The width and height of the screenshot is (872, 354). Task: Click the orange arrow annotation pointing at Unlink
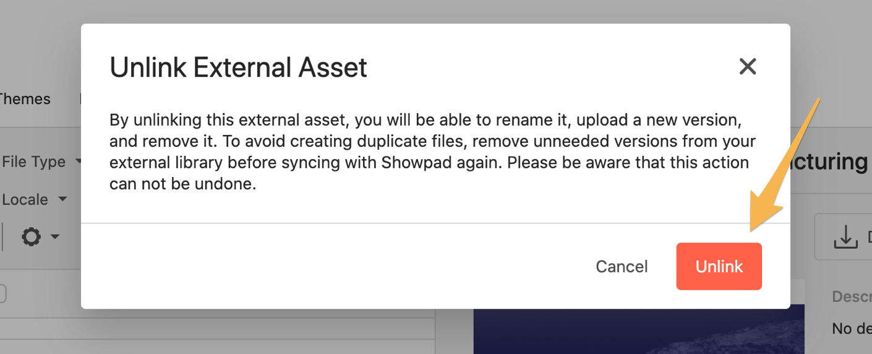click(785, 164)
